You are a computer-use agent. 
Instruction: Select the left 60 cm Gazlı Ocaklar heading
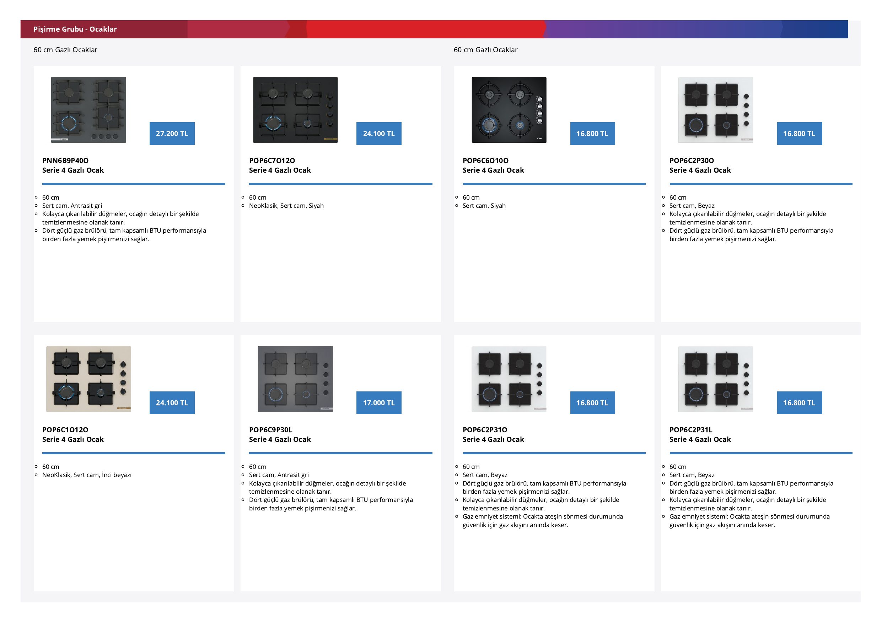(65, 50)
